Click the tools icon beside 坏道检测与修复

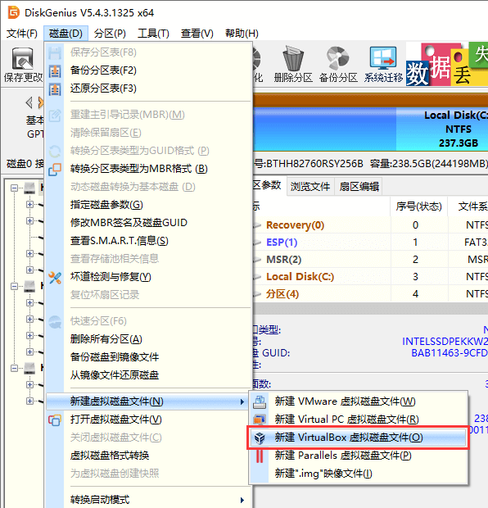(x=55, y=277)
